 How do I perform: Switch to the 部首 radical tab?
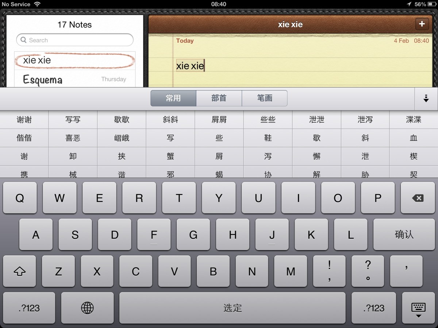(219, 98)
